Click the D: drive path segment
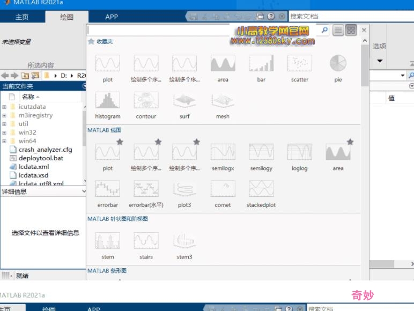 tap(64, 76)
